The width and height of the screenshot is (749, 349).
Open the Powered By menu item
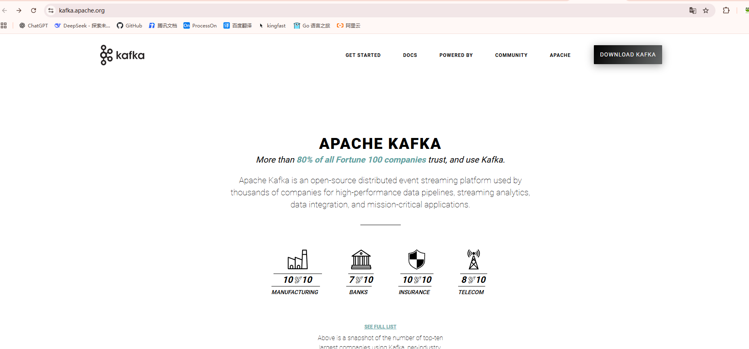[x=456, y=55]
